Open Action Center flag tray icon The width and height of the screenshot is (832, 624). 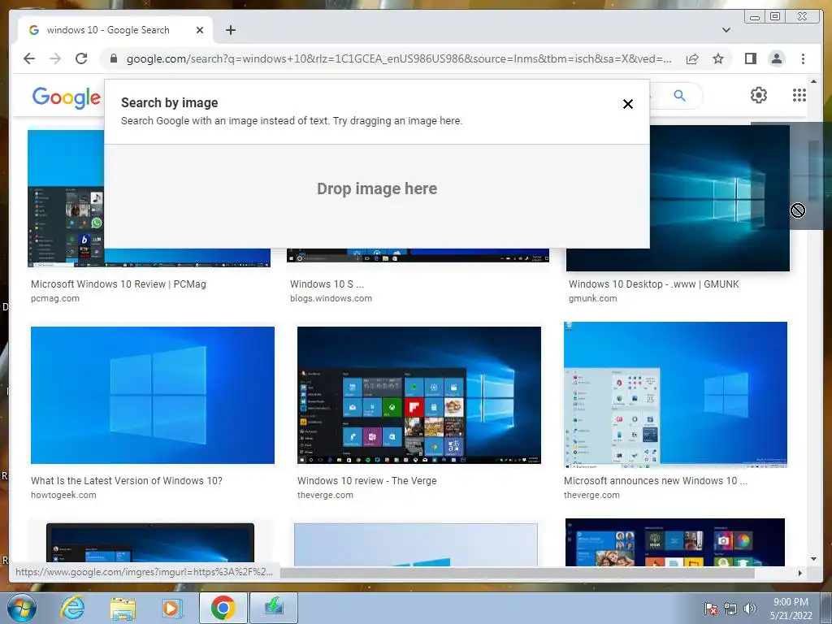pyautogui.click(x=710, y=609)
